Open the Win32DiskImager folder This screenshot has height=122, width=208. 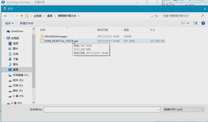click(56, 36)
